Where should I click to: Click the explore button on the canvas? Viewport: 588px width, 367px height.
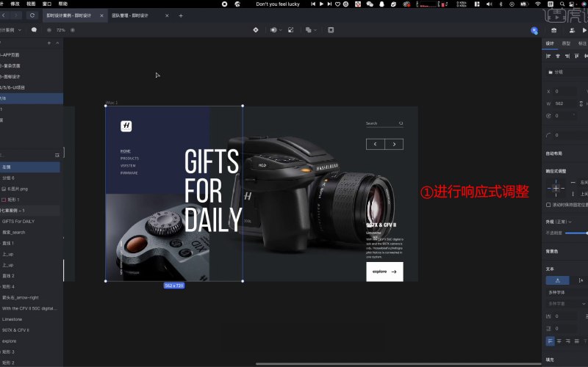(x=384, y=272)
